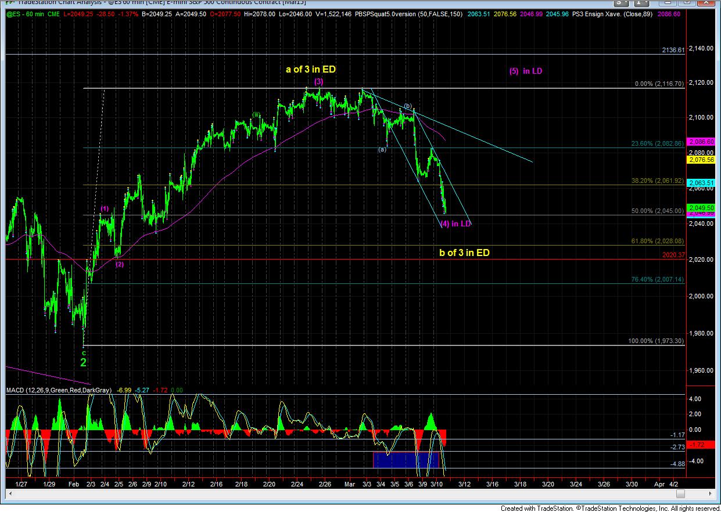Click the 2,140.00 price axis label
Screen dimensions: 721x512
(x=700, y=49)
